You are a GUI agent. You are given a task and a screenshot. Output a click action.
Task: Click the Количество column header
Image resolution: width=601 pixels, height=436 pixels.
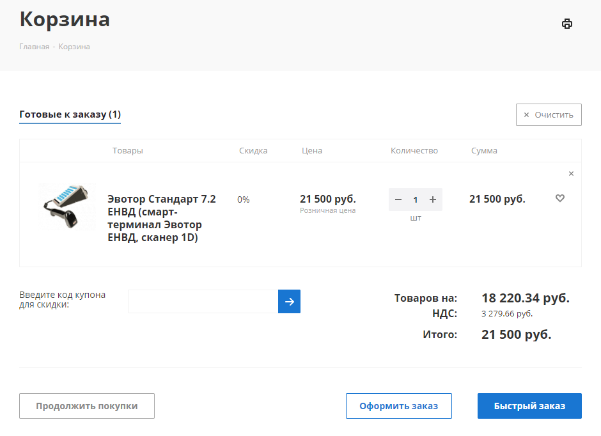(414, 151)
